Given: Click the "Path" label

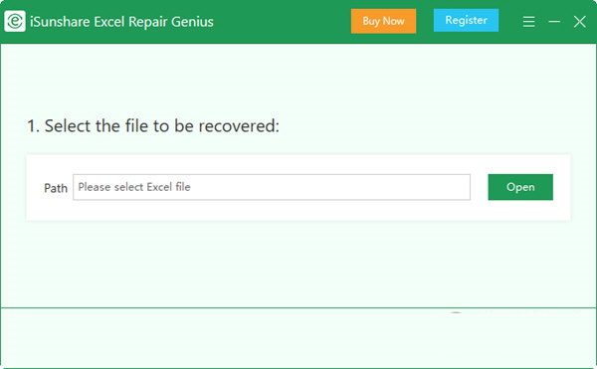Looking at the screenshot, I should [x=56, y=188].
